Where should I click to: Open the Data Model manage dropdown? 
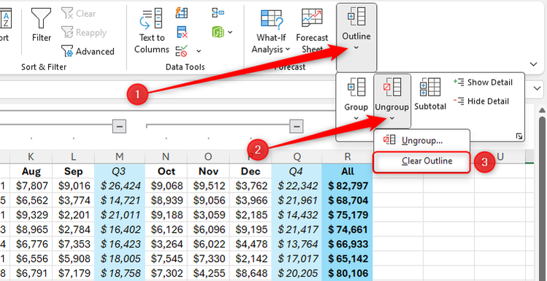point(230,32)
